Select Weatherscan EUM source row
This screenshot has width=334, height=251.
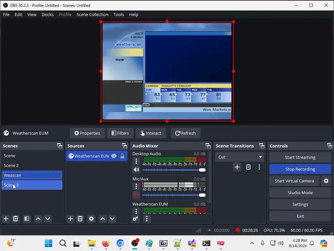[x=97, y=156]
